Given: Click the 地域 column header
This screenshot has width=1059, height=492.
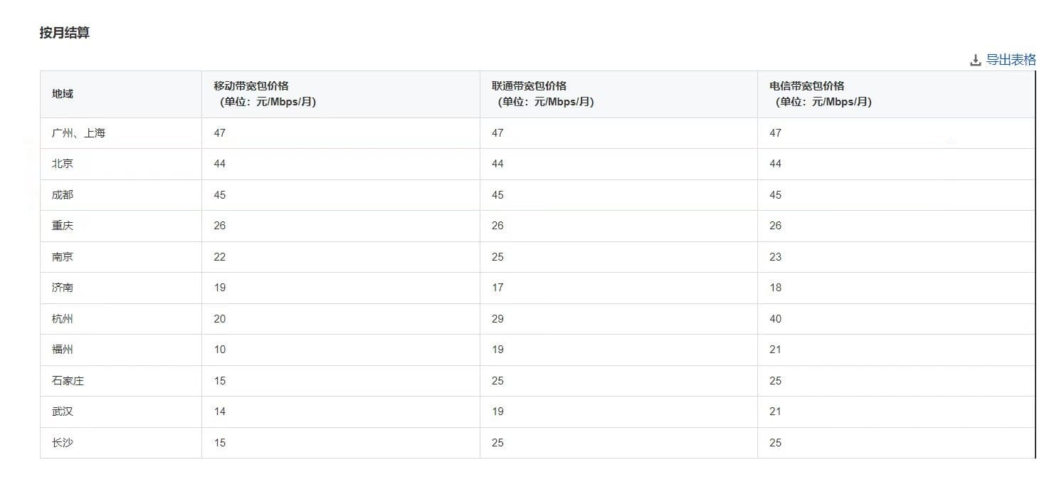Looking at the screenshot, I should 63,94.
